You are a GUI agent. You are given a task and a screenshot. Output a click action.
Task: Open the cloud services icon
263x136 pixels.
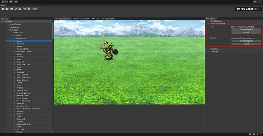[x=11, y=2]
